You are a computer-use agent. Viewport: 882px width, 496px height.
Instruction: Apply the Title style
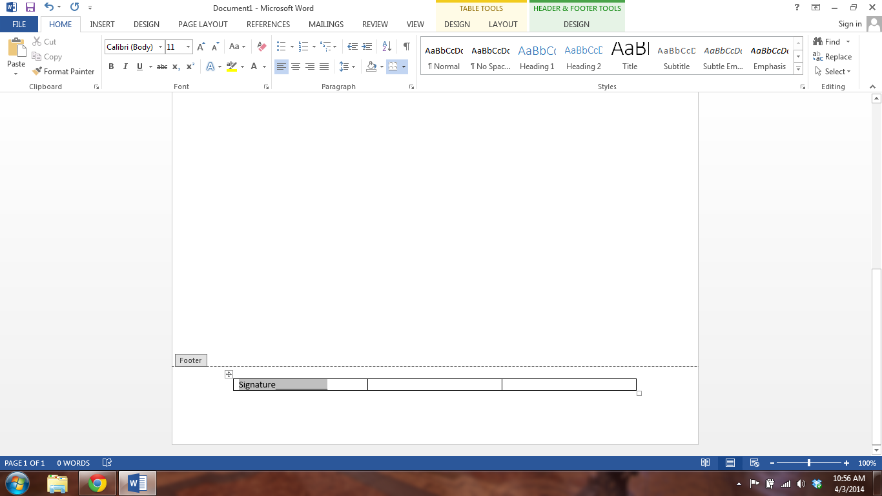[x=630, y=57]
